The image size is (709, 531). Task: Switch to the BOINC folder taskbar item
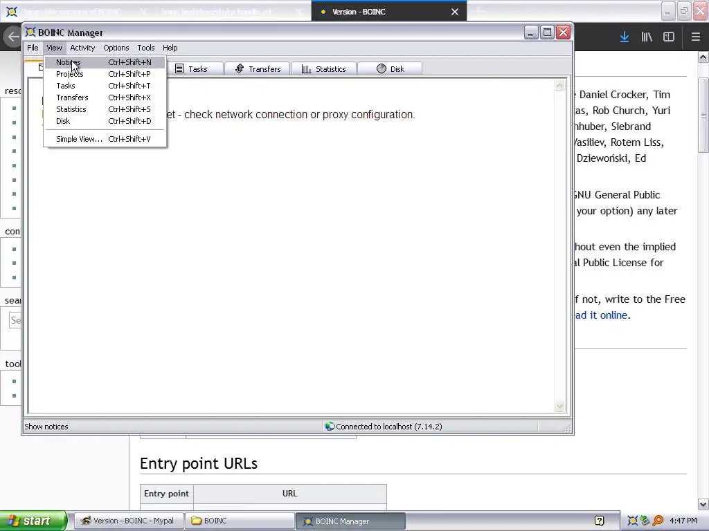point(240,521)
